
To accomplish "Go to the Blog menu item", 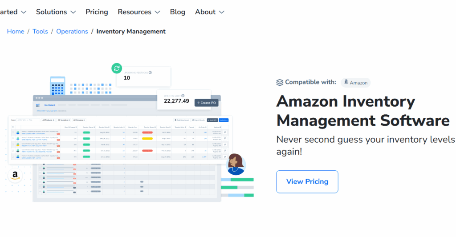I will coord(177,12).
